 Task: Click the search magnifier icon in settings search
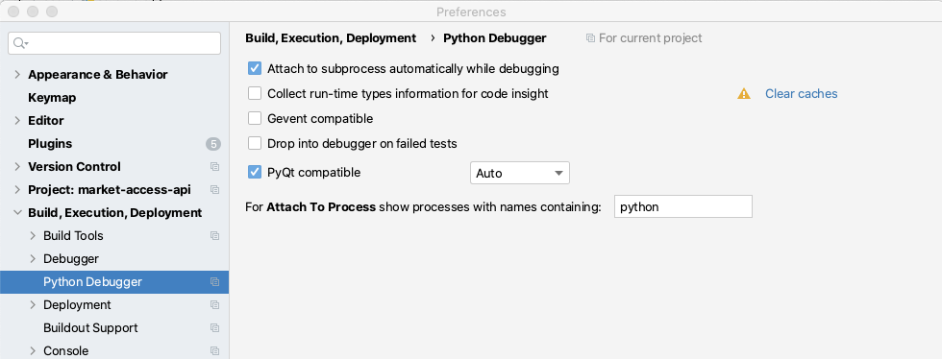(20, 43)
